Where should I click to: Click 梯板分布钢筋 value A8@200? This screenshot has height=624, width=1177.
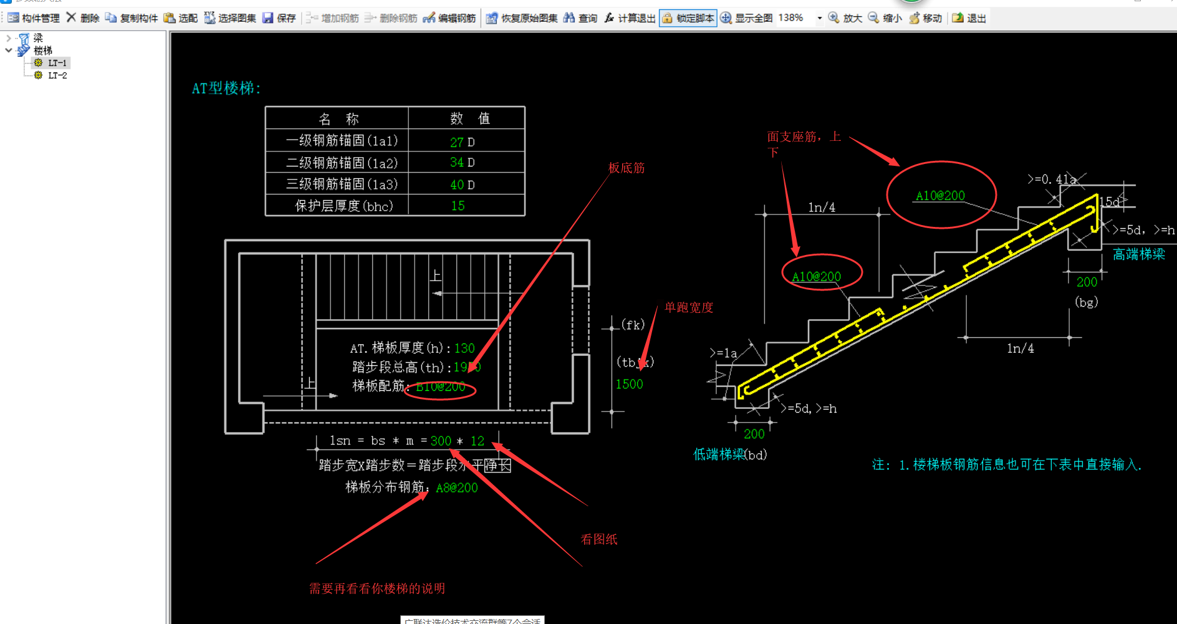click(457, 487)
